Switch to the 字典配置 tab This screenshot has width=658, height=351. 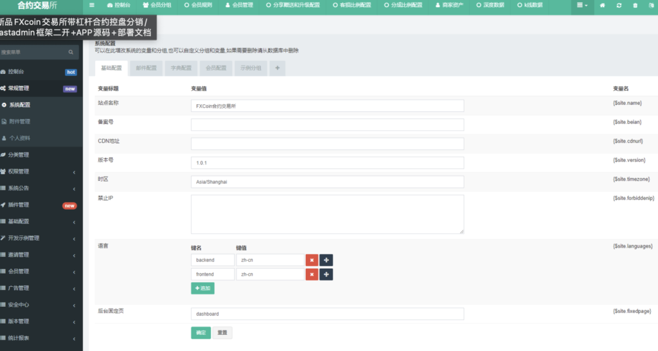[181, 67]
